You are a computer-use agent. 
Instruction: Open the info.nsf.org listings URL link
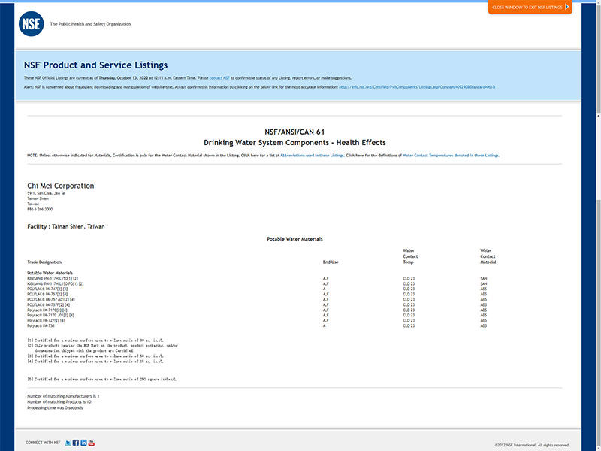pos(416,87)
